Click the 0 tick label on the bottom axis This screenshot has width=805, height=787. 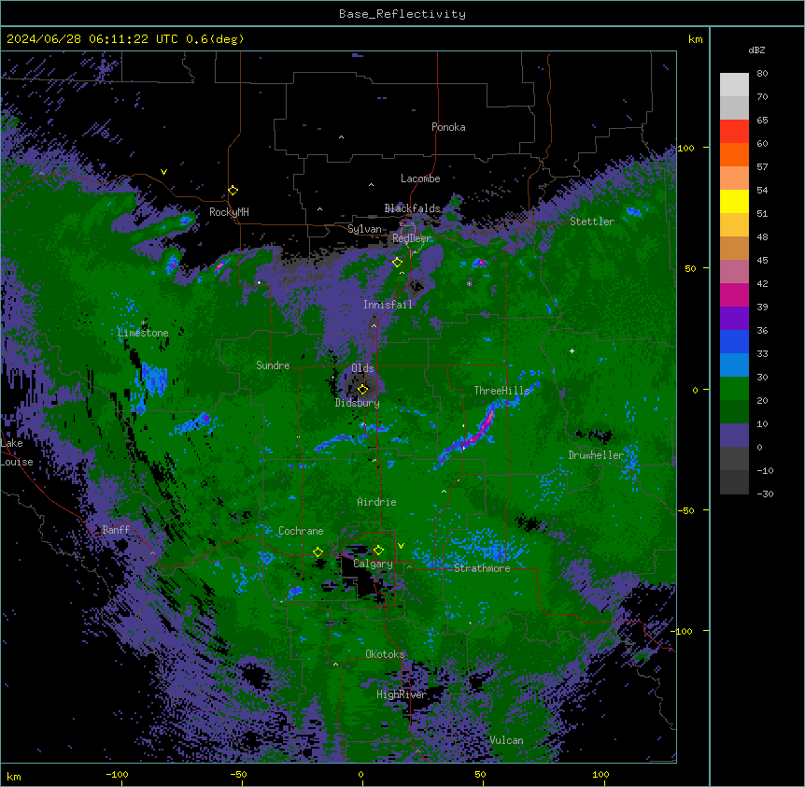[x=360, y=774]
